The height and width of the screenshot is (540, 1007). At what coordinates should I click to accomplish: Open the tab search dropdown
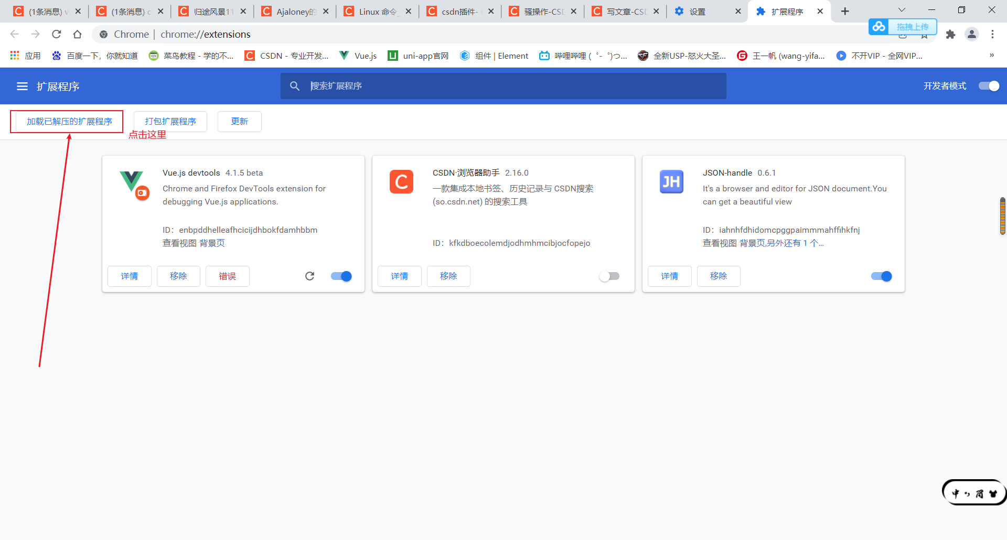(x=902, y=10)
